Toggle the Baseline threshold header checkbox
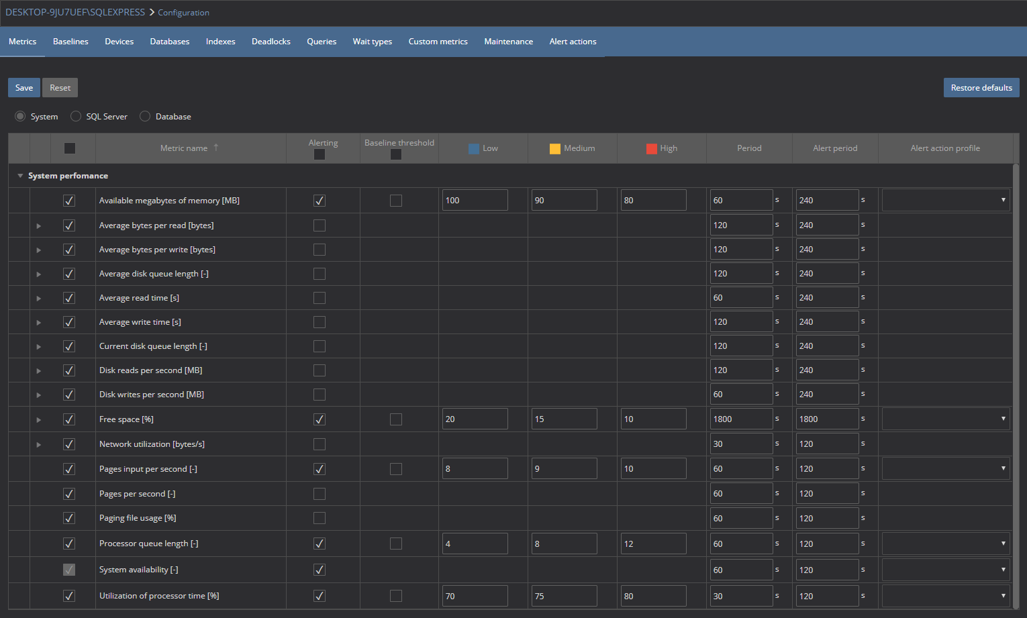1027x618 pixels. 396,154
